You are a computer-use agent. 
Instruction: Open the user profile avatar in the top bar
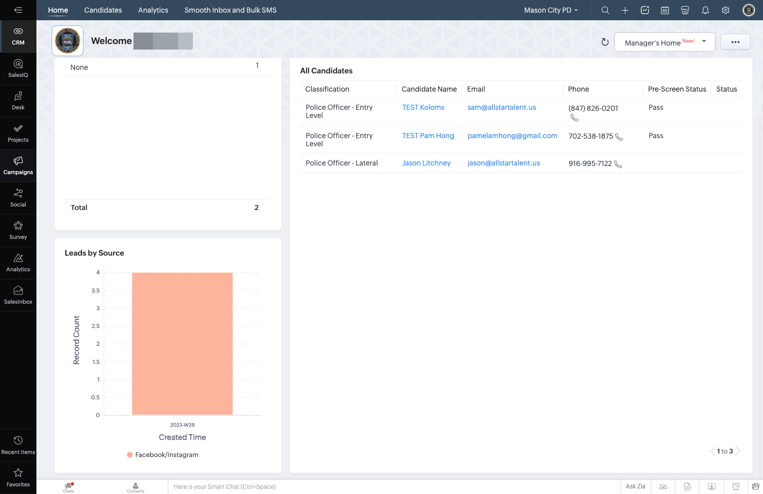[x=749, y=10]
